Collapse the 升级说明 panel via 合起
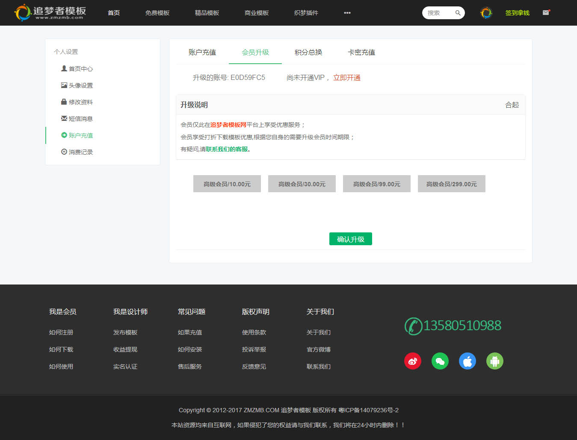The height and width of the screenshot is (440, 577). (512, 105)
